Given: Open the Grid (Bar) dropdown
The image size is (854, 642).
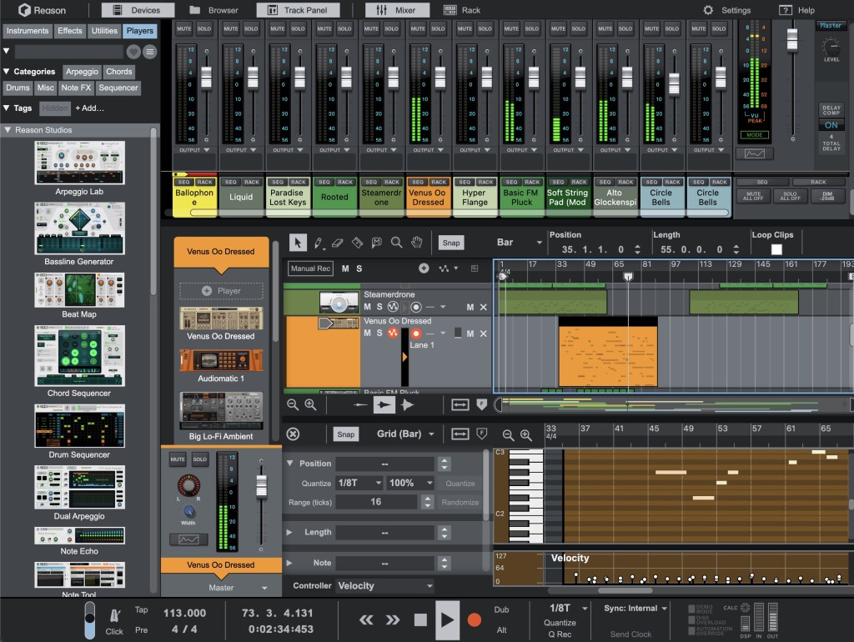Looking at the screenshot, I should click(405, 434).
